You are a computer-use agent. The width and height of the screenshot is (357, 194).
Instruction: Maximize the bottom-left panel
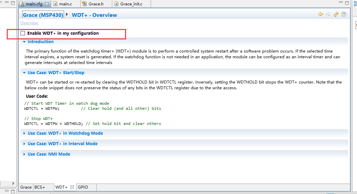[x=13, y=192]
